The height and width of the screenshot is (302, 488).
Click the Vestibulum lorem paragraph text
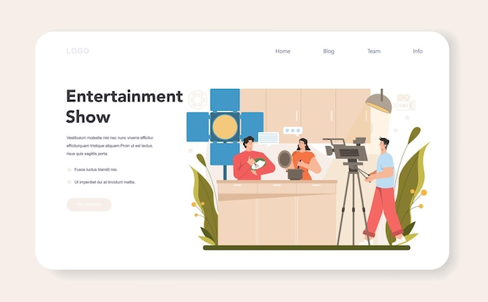pyautogui.click(x=110, y=146)
